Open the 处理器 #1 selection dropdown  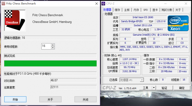[142, 80]
